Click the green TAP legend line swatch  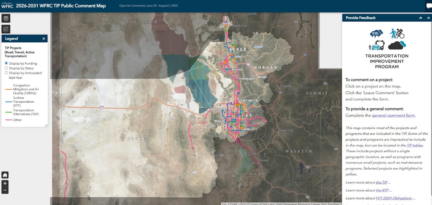point(9,112)
